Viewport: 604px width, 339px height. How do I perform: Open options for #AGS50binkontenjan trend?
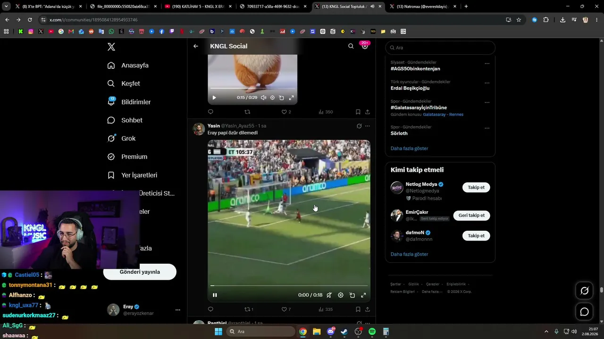487,64
